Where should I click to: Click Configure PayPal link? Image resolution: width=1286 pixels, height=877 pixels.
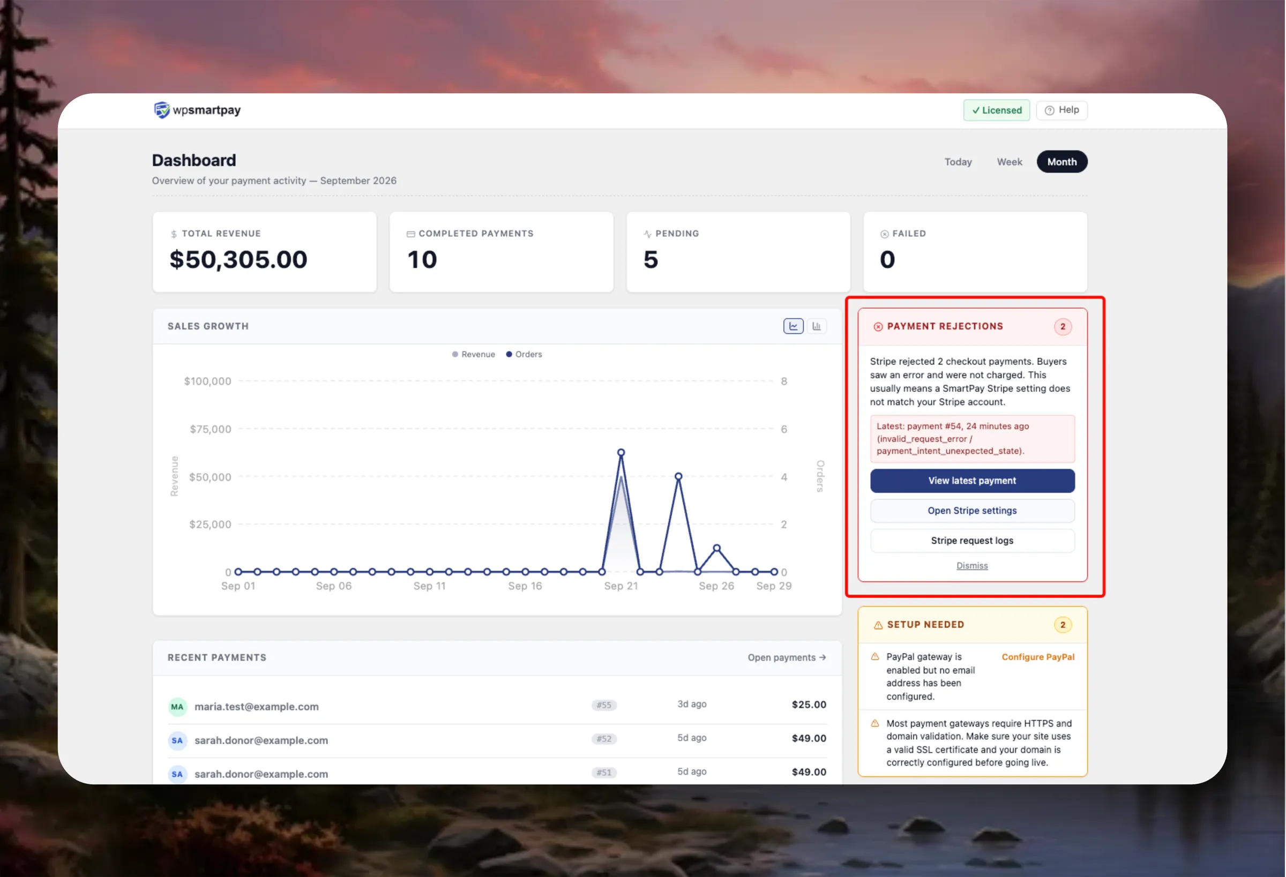[1038, 657]
